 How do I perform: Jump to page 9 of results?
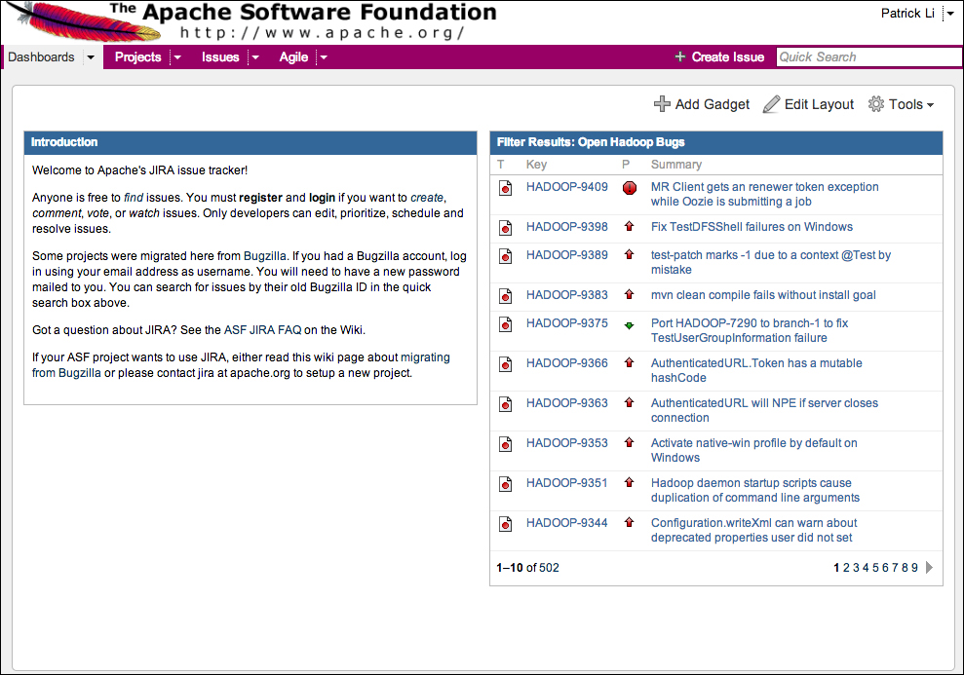[914, 568]
